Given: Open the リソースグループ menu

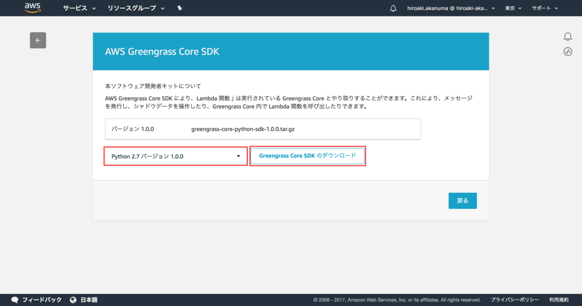Looking at the screenshot, I should tap(136, 8).
